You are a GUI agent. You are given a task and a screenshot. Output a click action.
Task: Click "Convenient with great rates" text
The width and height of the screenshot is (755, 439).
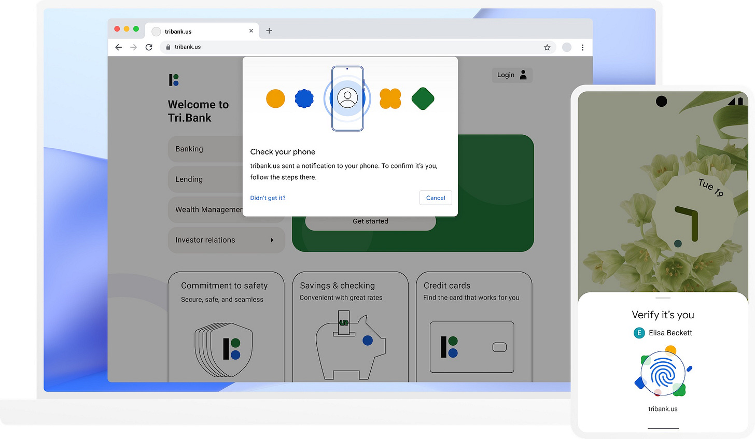(341, 298)
